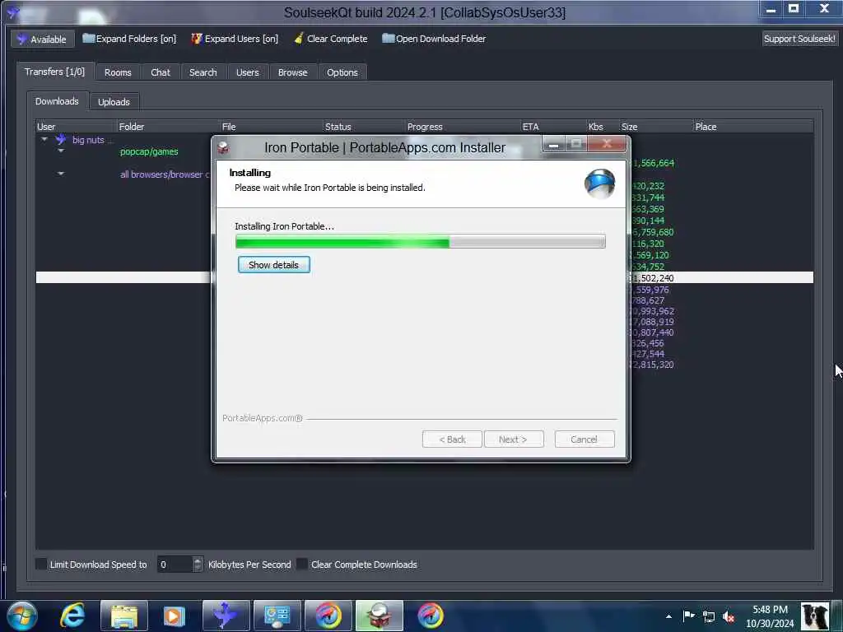Click Open Download Folder
The image size is (843, 632).
434,39
